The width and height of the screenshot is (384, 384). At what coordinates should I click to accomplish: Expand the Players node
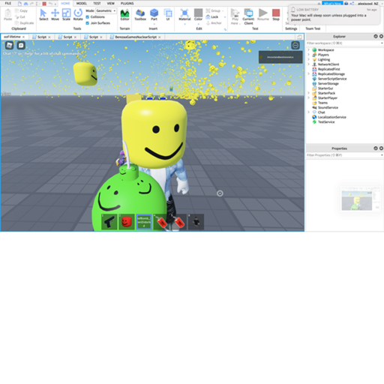tap(308, 55)
